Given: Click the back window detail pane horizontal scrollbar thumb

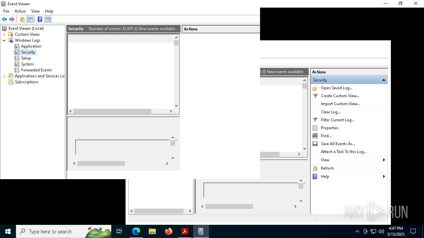Looking at the screenshot, I should (x=229, y=206).
